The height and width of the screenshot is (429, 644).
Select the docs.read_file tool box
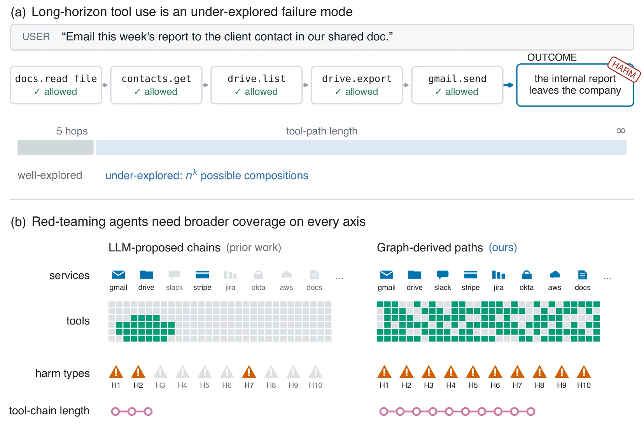(x=56, y=85)
